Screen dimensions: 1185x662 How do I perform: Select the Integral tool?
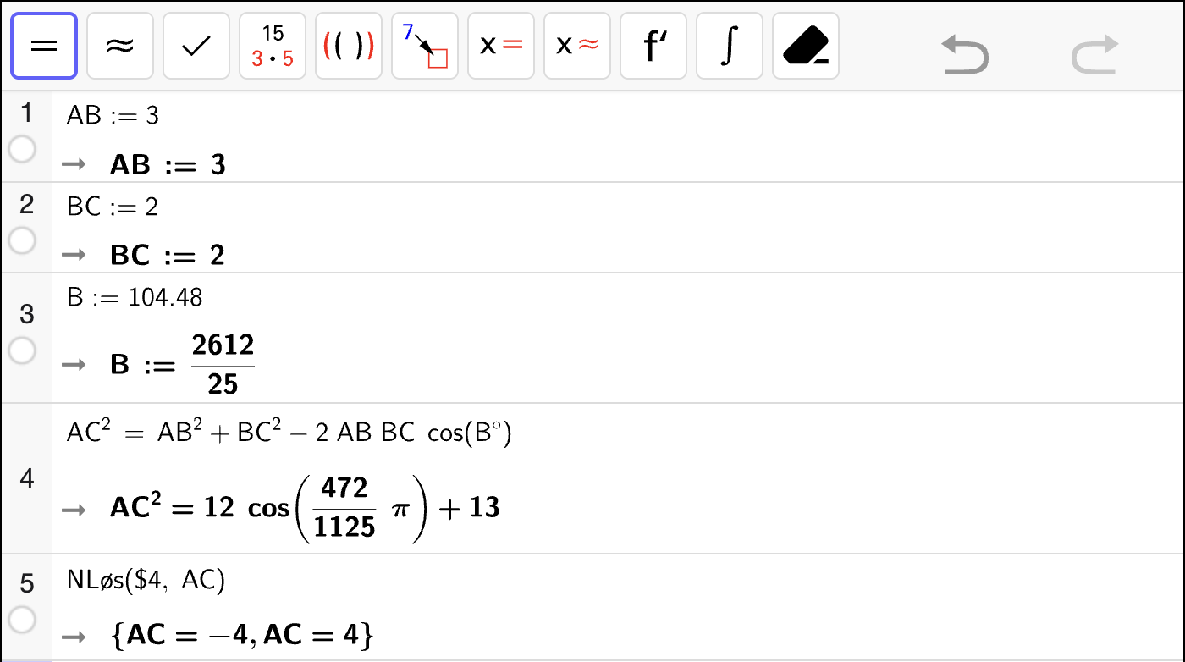tap(730, 46)
